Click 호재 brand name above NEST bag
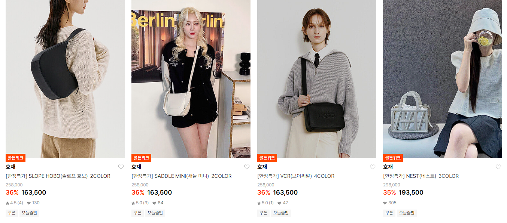Screen dimensions: 507x223 coord(388,167)
